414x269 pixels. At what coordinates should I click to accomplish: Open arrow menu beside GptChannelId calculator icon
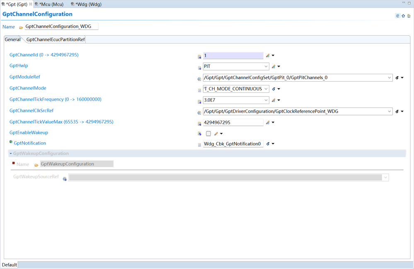coord(273,56)
